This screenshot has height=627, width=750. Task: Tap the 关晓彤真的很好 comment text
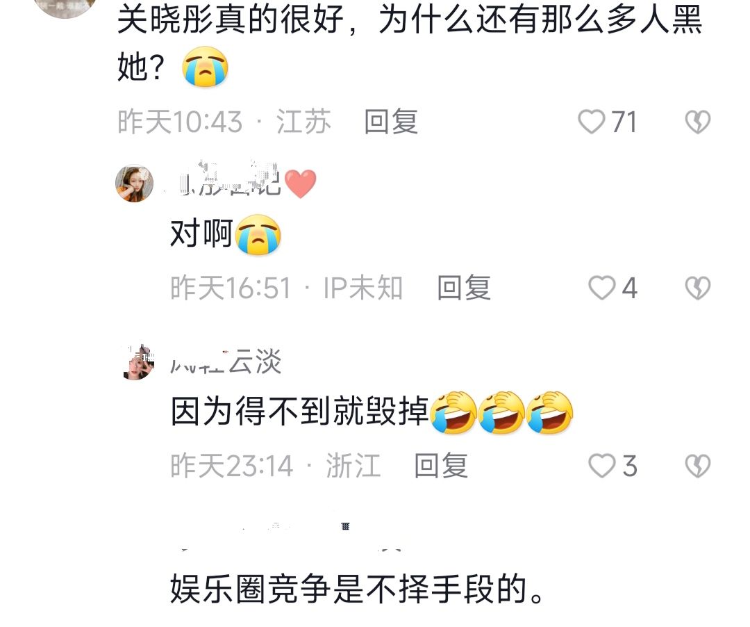click(410, 43)
